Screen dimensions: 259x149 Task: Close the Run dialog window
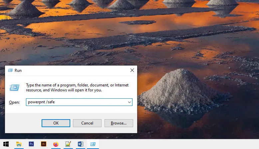tap(132, 70)
